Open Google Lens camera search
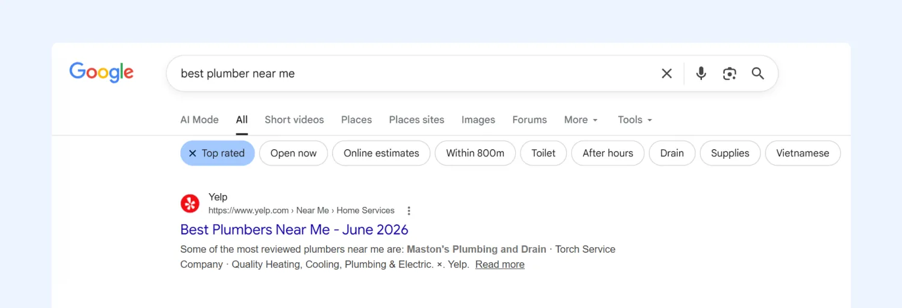902x308 pixels. point(730,73)
